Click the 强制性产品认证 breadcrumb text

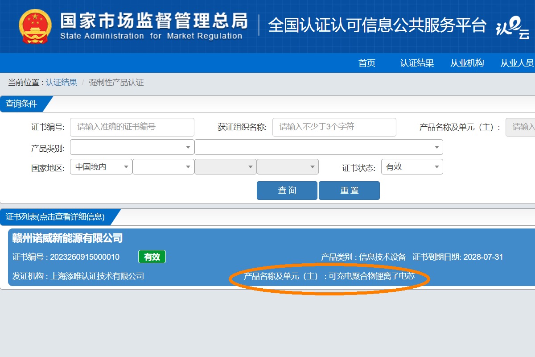click(116, 83)
